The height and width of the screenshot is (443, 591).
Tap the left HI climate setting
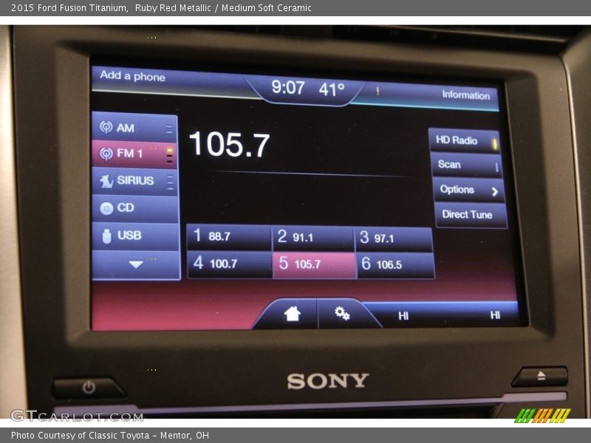[403, 315]
